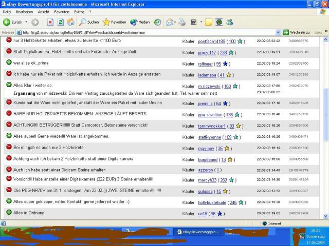Viewport: 329px width, 246px height.
Task: Click user link ue18
Action: point(203,214)
